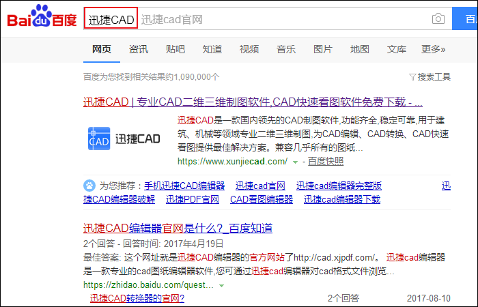Open the 迅捷CAD 专业CAD制图软件 result title
478x307 pixels.
(253, 102)
